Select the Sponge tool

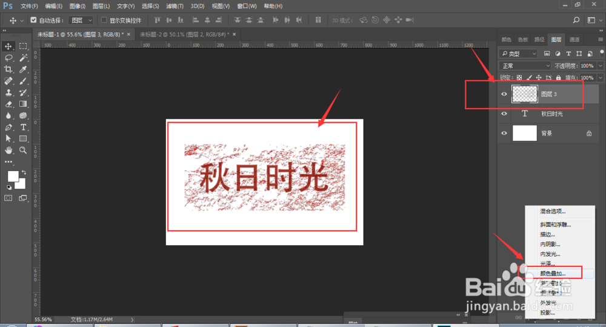click(23, 116)
